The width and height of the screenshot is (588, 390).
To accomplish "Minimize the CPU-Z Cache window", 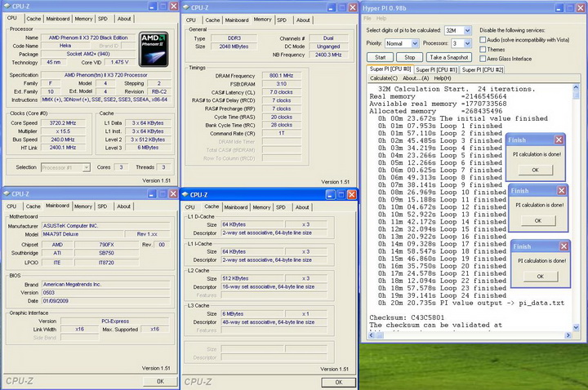I will [x=330, y=194].
